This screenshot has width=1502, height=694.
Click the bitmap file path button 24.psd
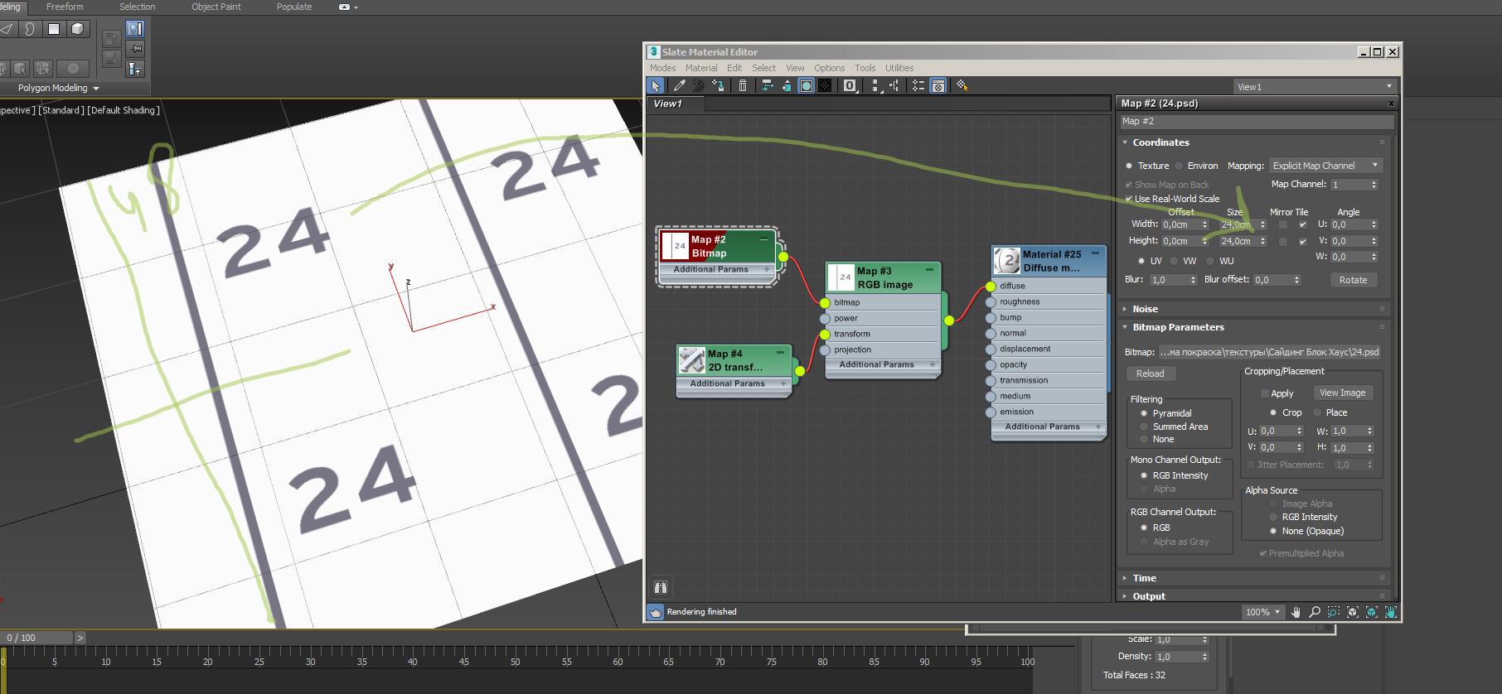click(1268, 352)
